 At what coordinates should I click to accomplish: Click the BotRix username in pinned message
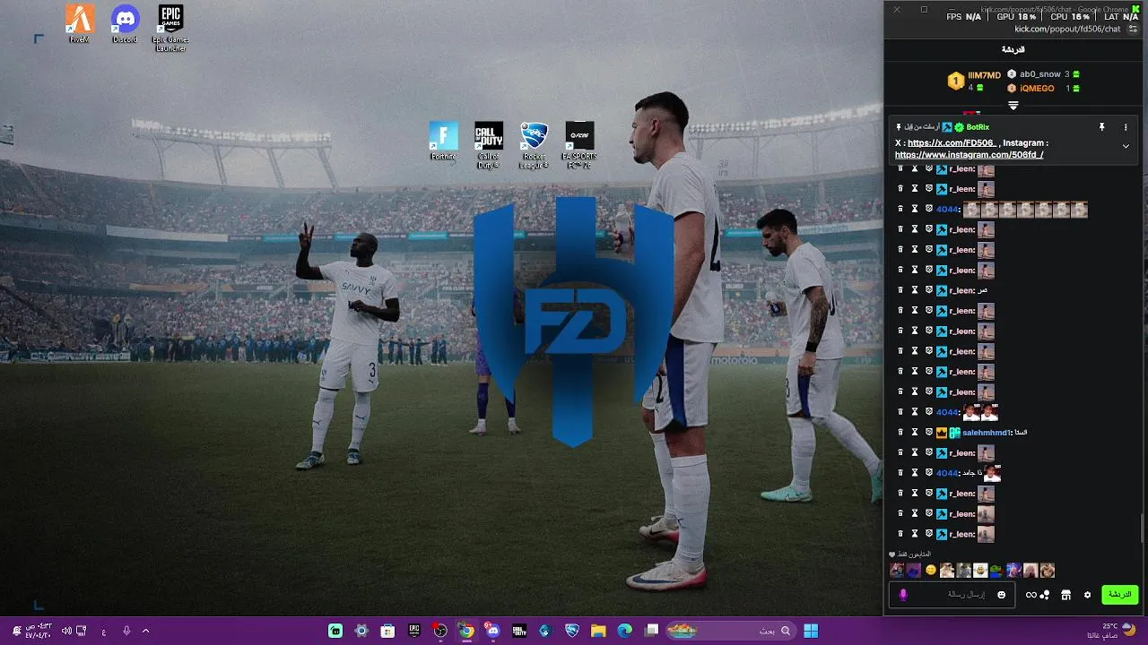978,127
